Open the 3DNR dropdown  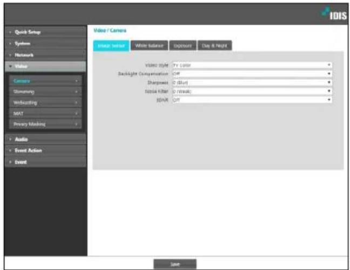[x=252, y=100]
